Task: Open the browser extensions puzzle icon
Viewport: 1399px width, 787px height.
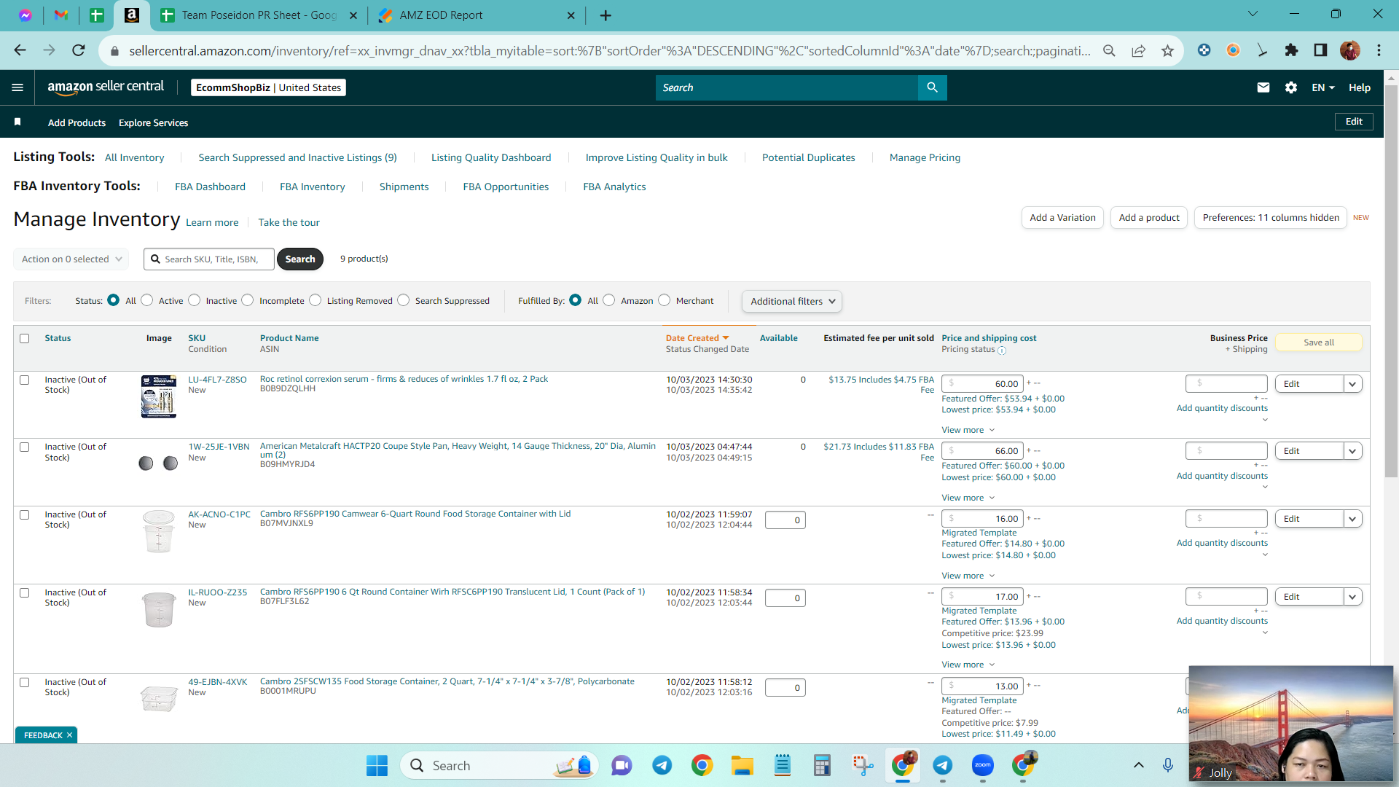Action: (x=1291, y=50)
